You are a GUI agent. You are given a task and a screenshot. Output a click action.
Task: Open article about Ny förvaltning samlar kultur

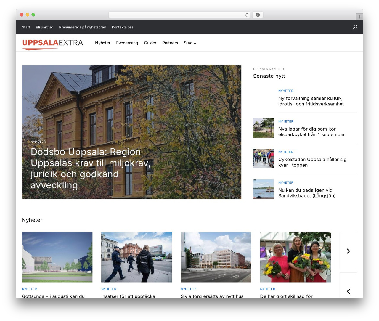[311, 101]
